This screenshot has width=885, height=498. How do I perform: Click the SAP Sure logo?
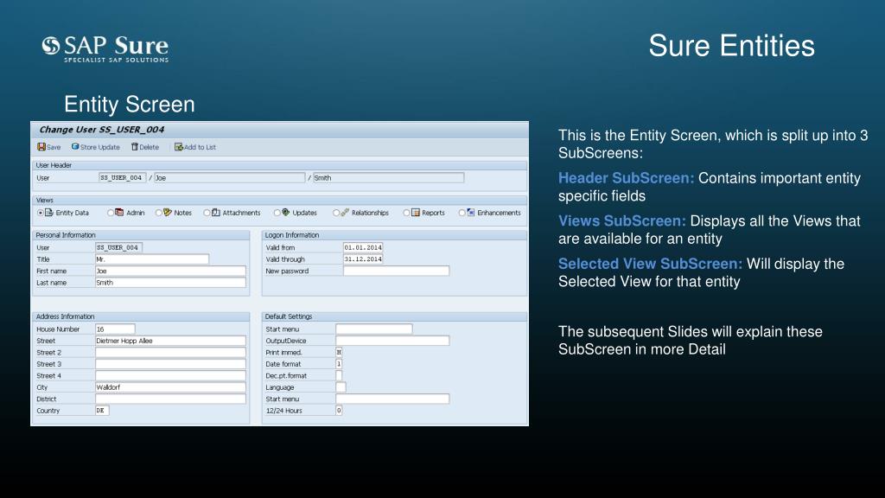105,48
